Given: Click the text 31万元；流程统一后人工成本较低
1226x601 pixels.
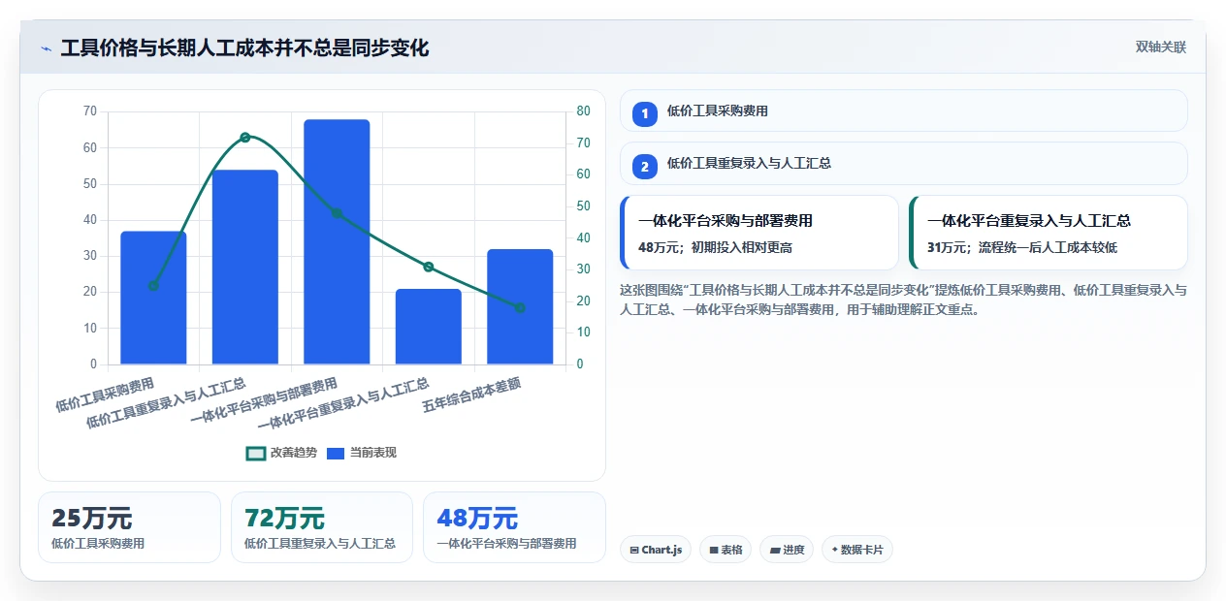Looking at the screenshot, I should (x=1022, y=247).
